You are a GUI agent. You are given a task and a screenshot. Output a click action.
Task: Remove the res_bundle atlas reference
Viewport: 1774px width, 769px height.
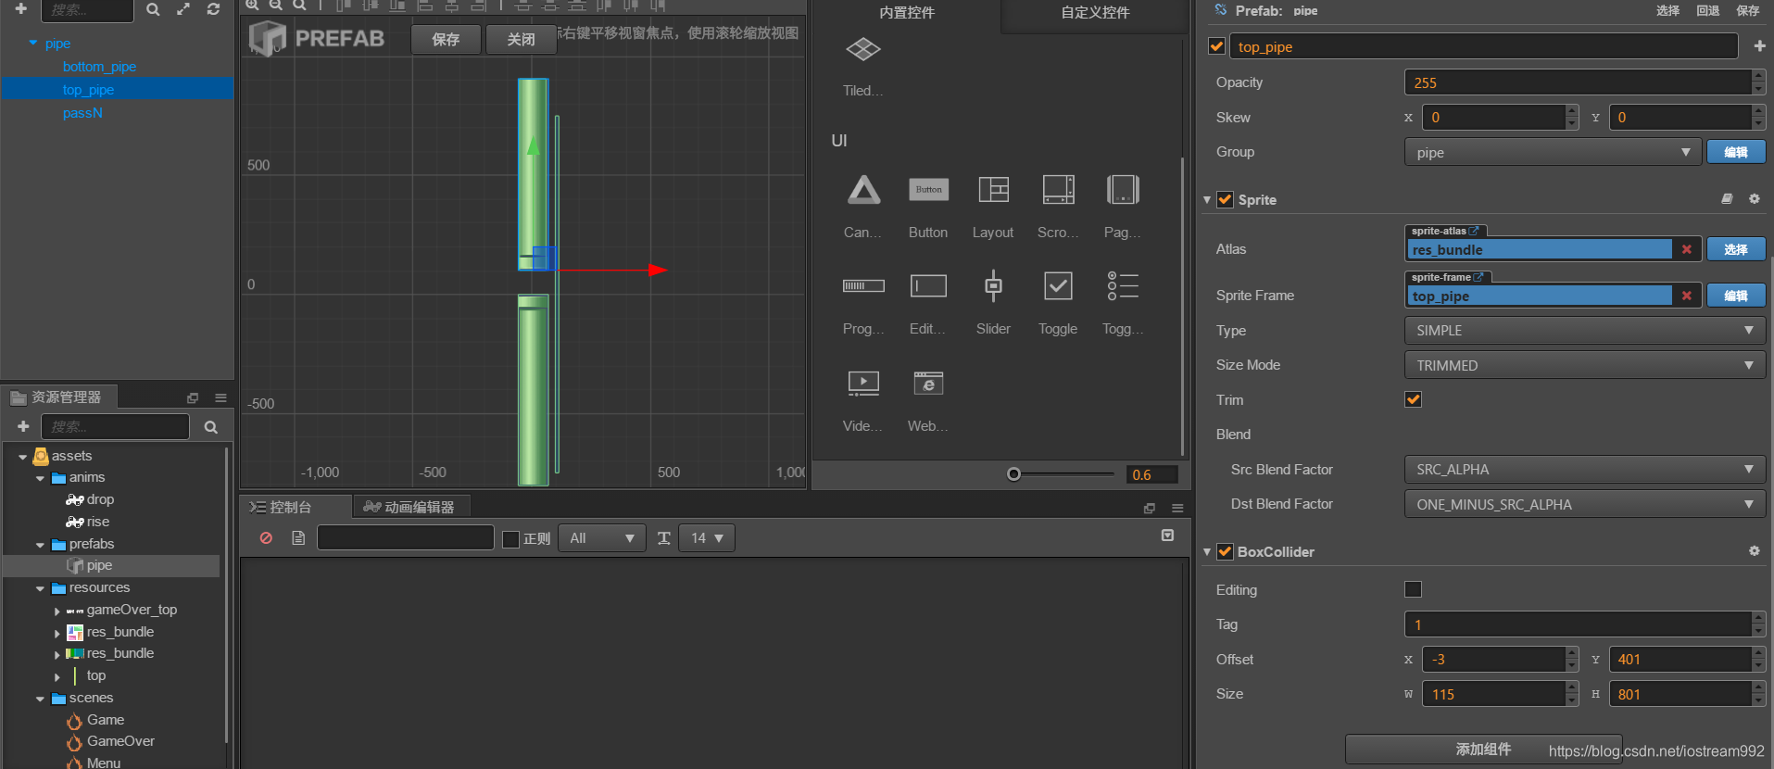(x=1686, y=249)
